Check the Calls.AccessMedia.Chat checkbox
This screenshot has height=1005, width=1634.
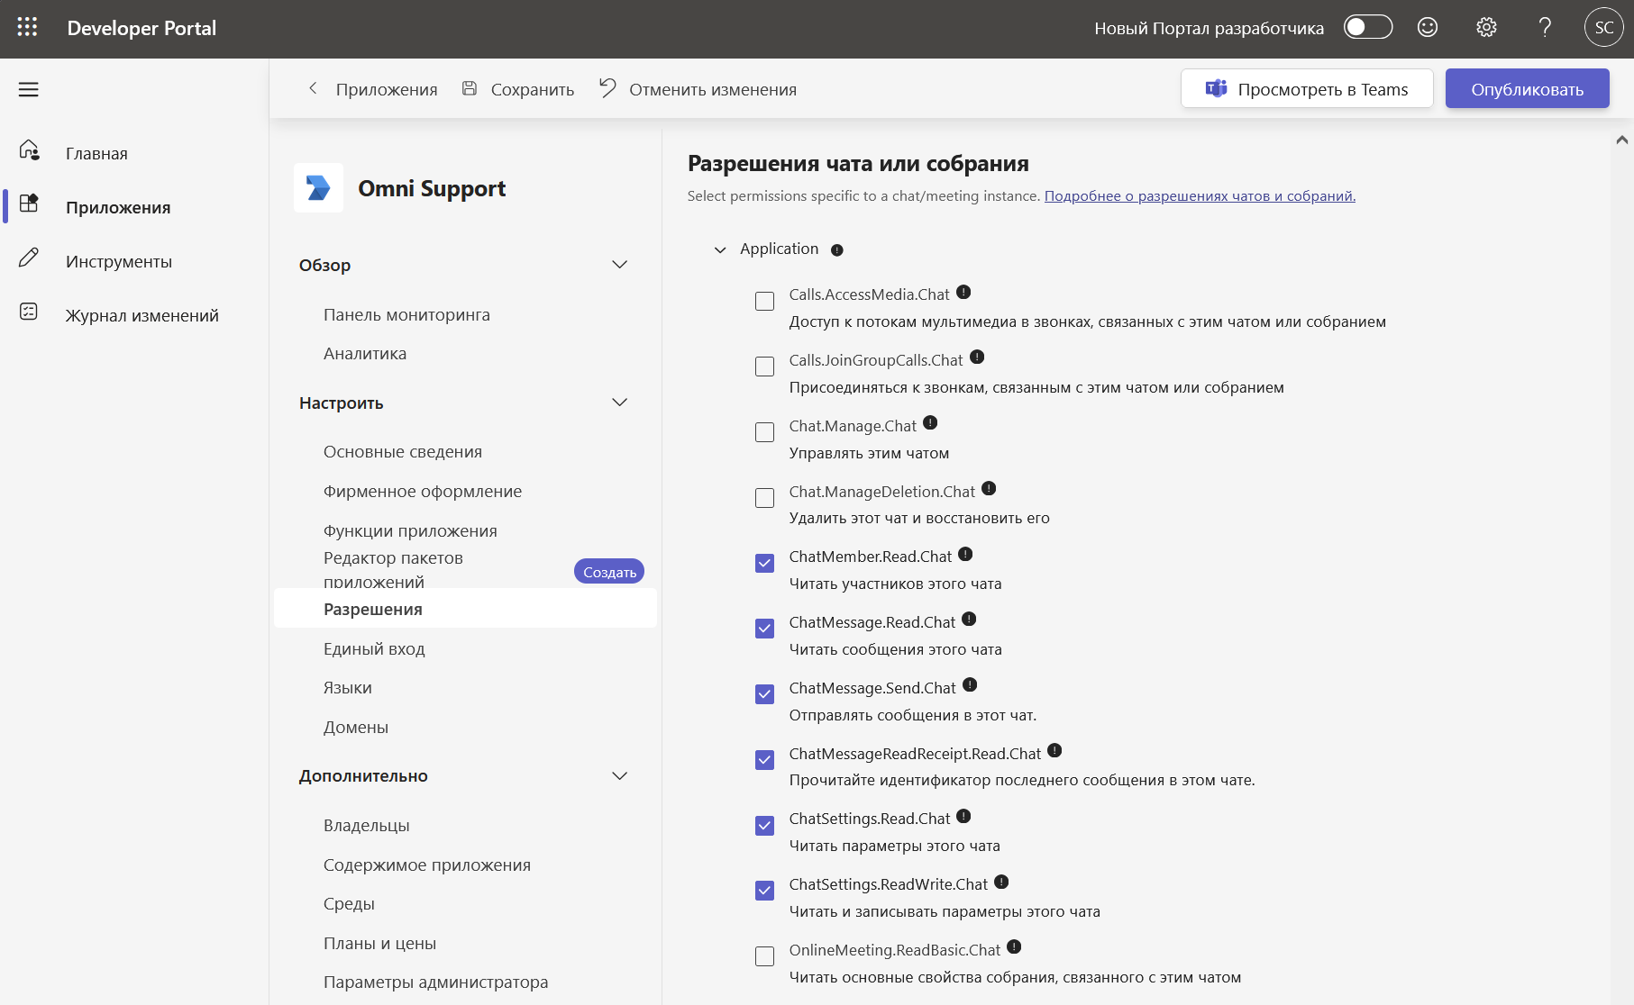point(764,301)
